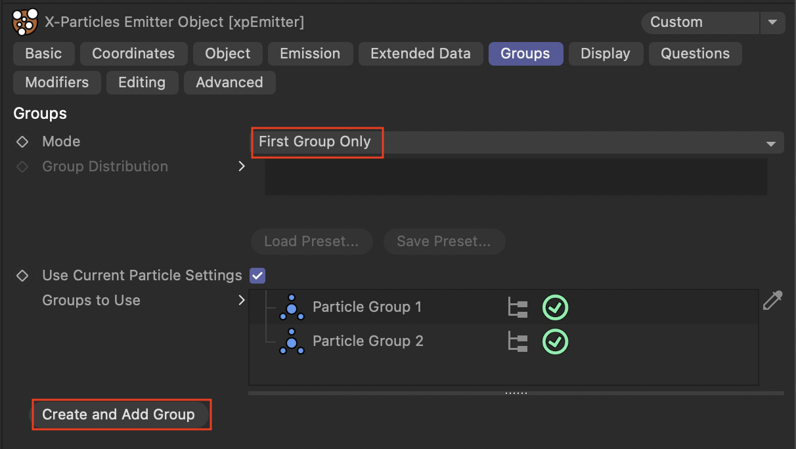Click hierarchy icon beside Particle Group 2
796x449 pixels.
(x=518, y=341)
